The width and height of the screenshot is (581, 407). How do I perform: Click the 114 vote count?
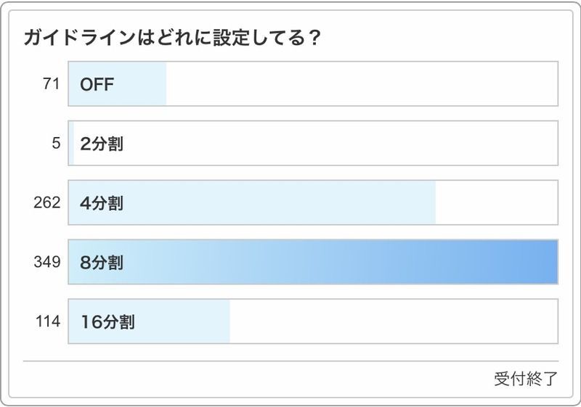(x=47, y=321)
